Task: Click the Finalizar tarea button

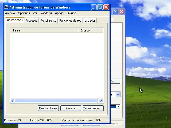Action: (x=48, y=108)
